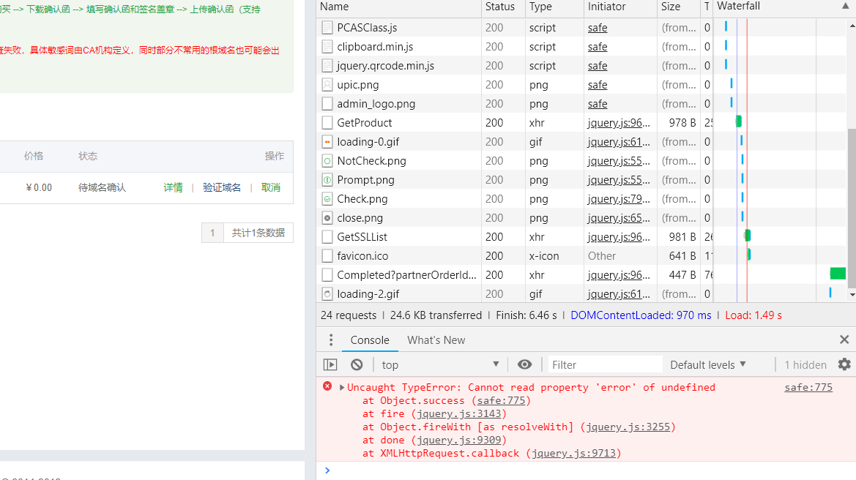Sort requests by Waterfall arrow
Image resolution: width=856 pixels, height=480 pixels.
[x=846, y=6]
